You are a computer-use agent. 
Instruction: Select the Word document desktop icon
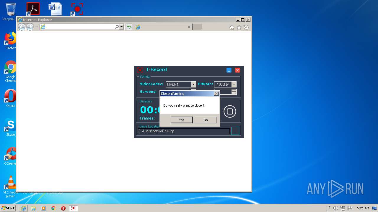pos(55,9)
